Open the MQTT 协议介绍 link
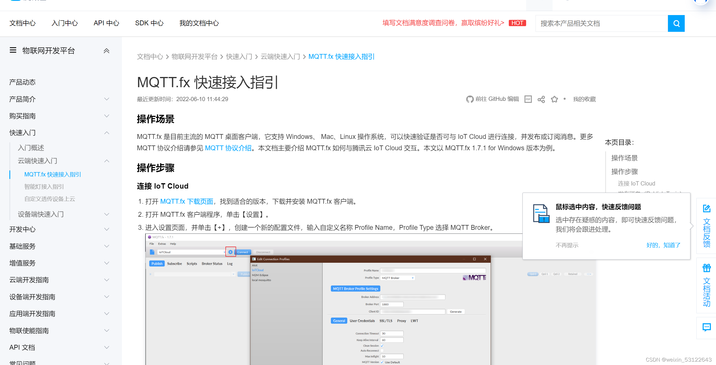 [x=228, y=148]
